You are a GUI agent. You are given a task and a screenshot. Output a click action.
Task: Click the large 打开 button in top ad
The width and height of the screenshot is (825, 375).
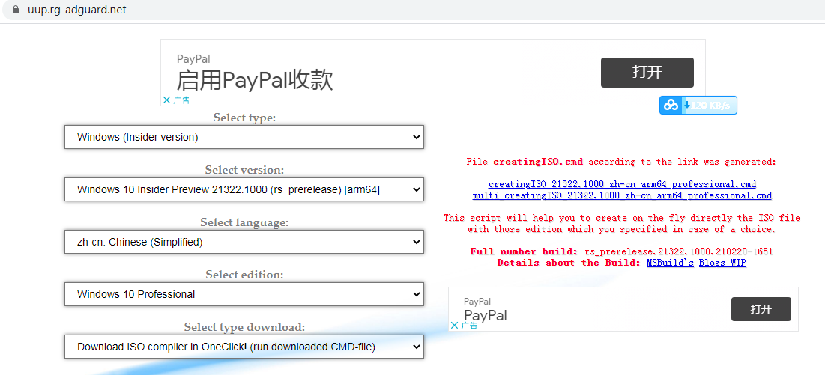point(647,73)
